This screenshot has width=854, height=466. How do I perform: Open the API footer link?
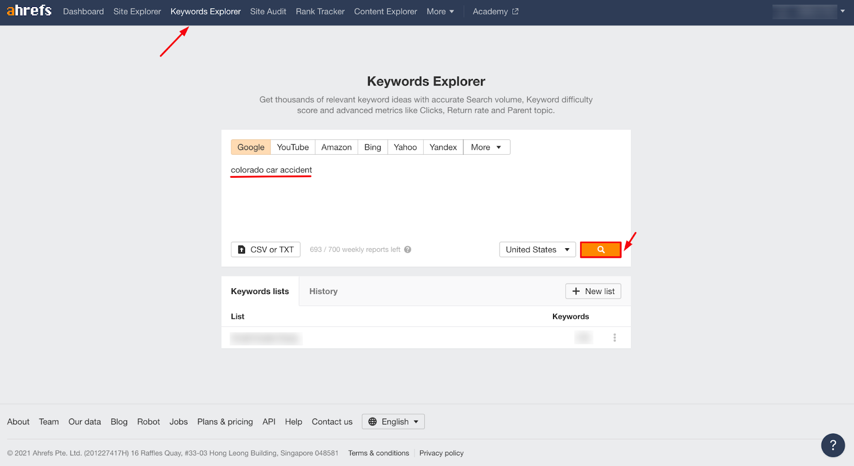269,422
